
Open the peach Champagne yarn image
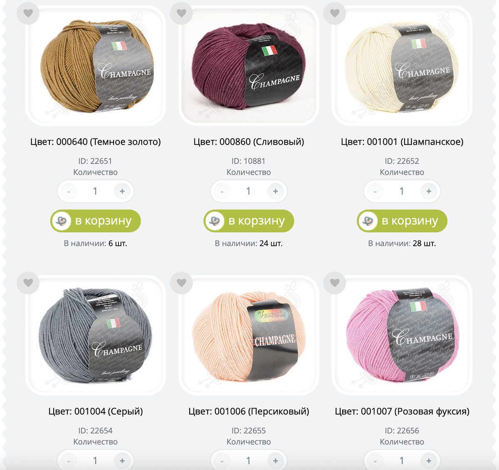249,335
